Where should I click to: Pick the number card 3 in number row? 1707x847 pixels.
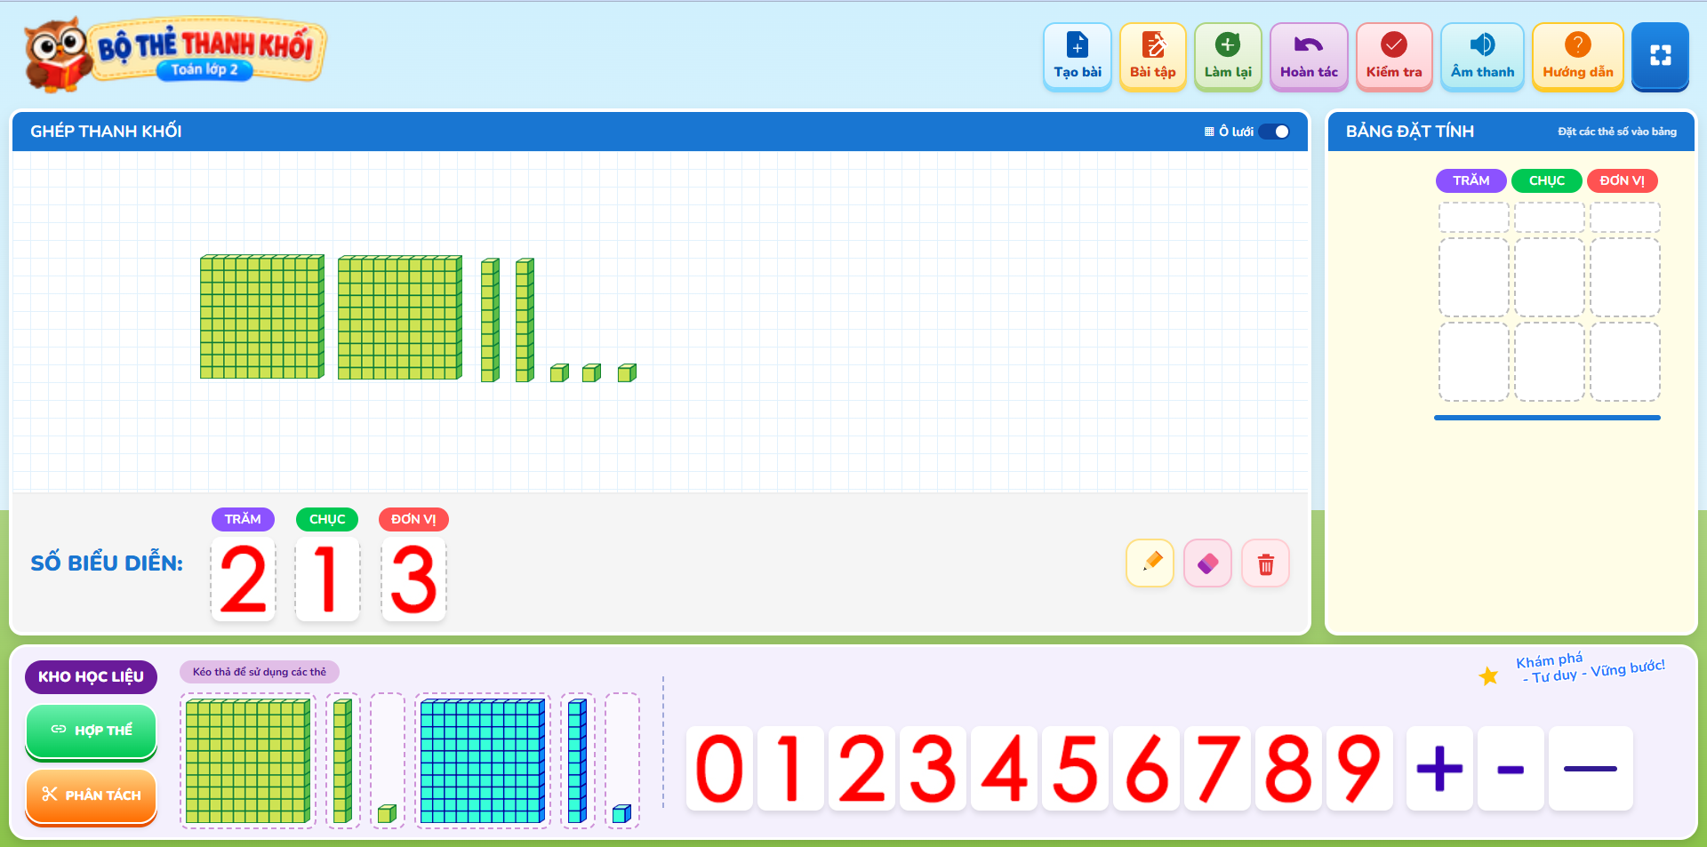coord(933,769)
